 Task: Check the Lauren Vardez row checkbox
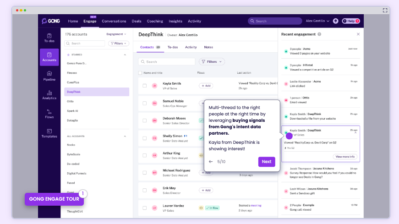(x=145, y=208)
